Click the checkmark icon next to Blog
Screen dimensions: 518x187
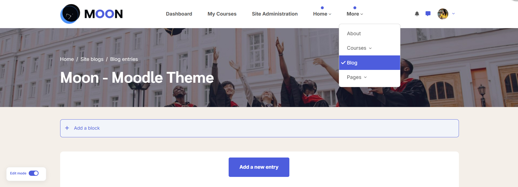coord(343,63)
